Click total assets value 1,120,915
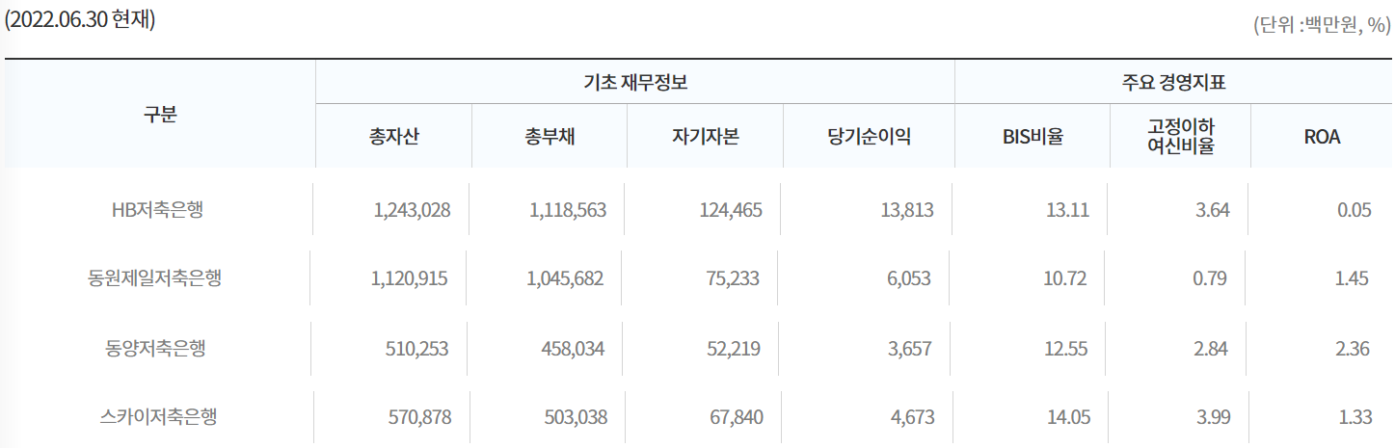The image size is (1395, 448). [409, 278]
